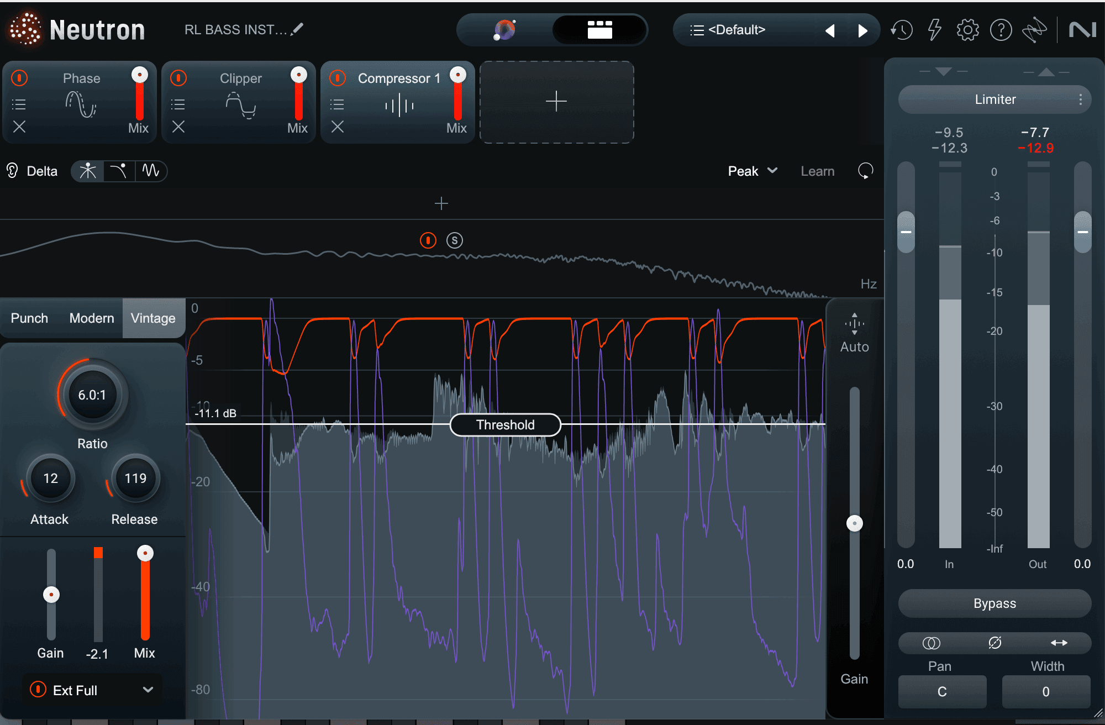Click the input gain fader handle
Viewport: 1105px width, 725px height.
[906, 232]
